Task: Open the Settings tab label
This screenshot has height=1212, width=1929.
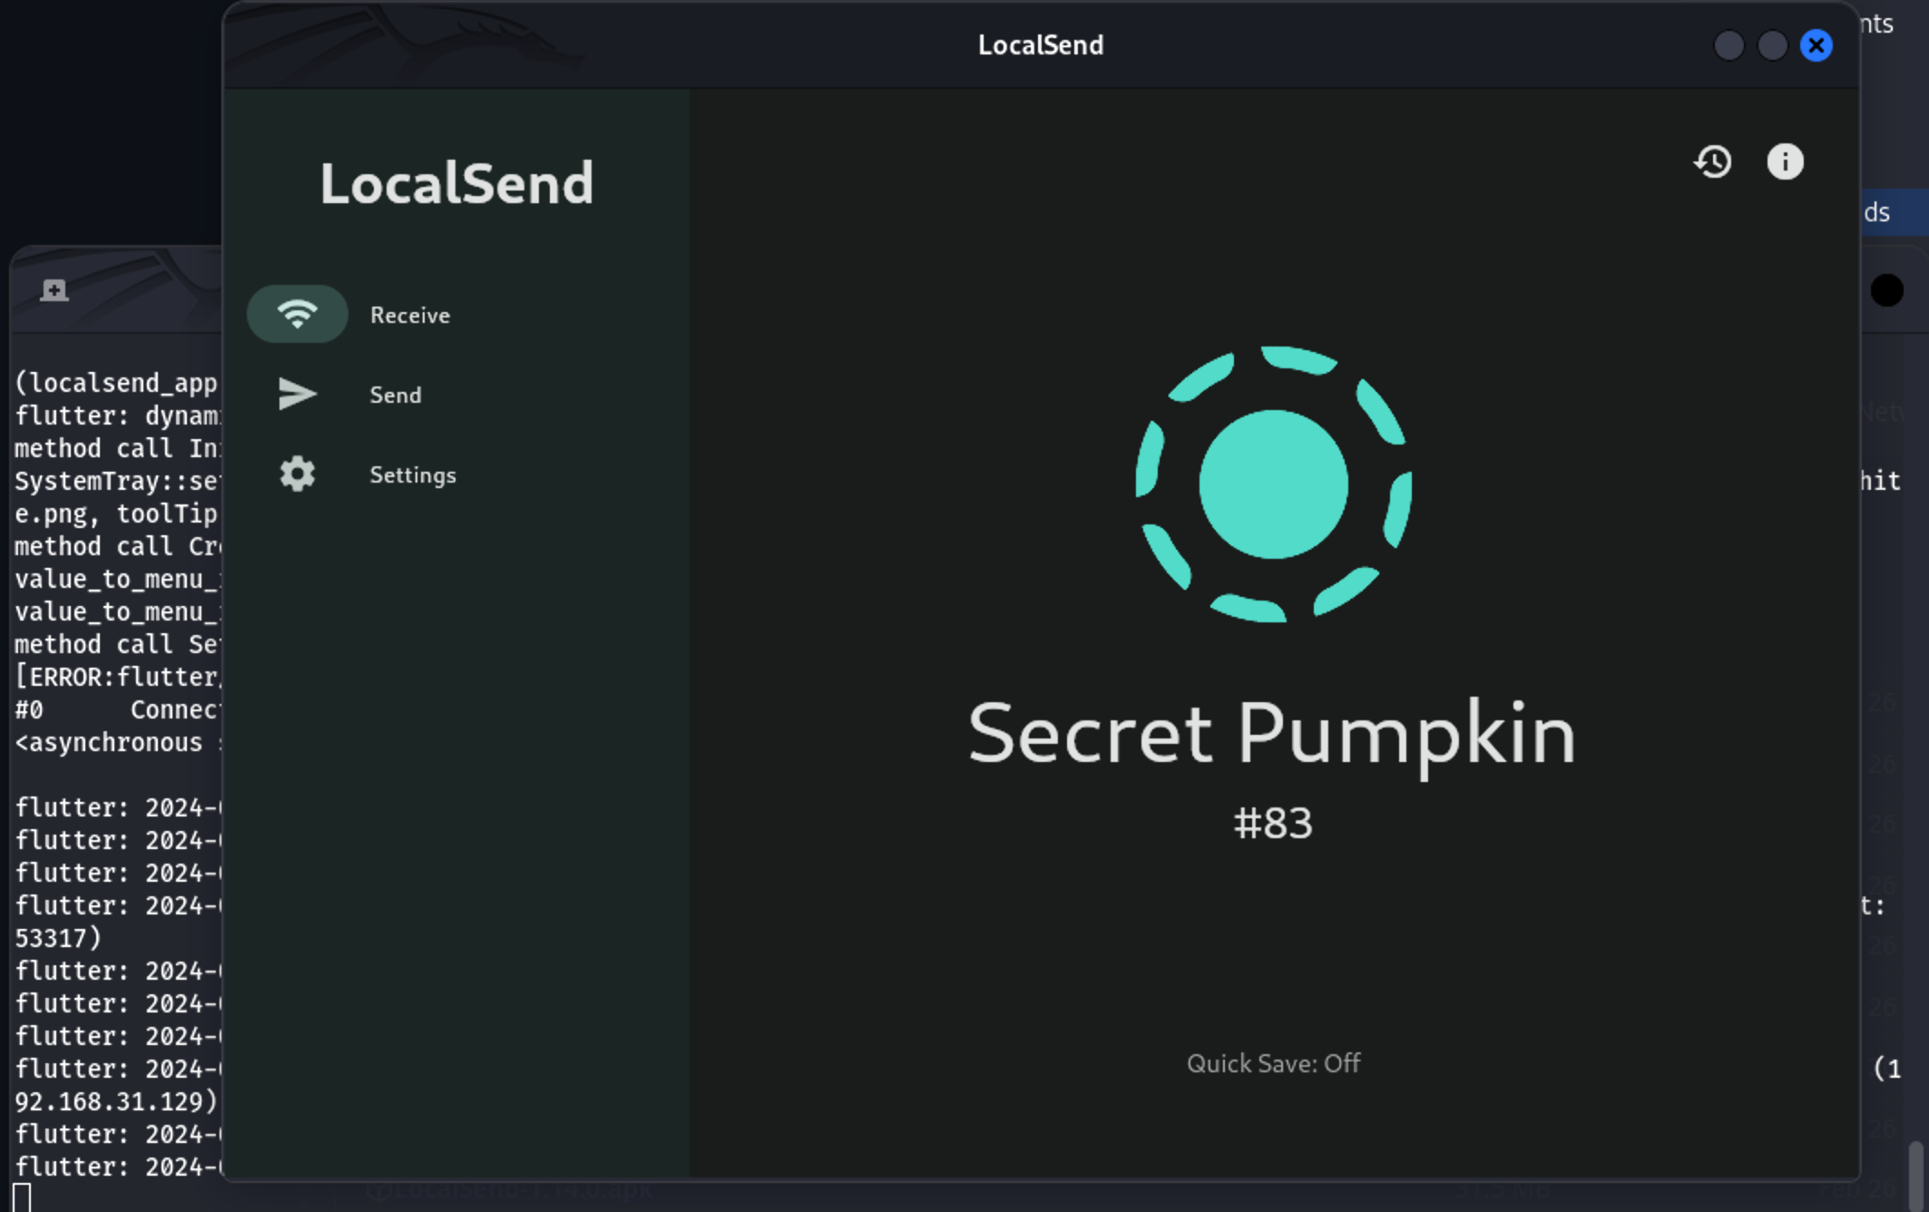Action: 413,475
